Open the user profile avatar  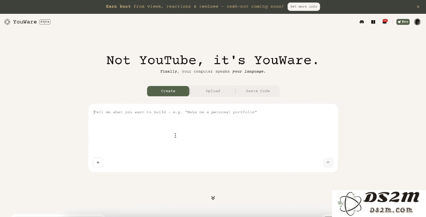[417, 22]
